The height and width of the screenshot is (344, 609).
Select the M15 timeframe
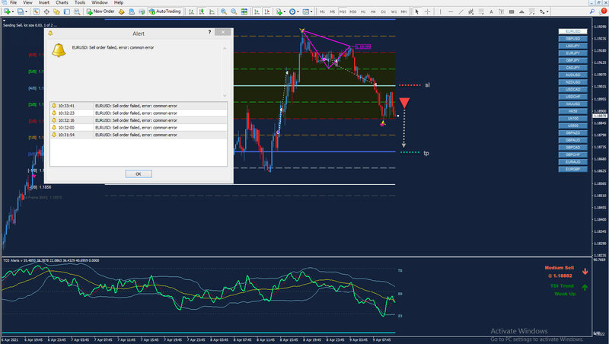(x=343, y=11)
